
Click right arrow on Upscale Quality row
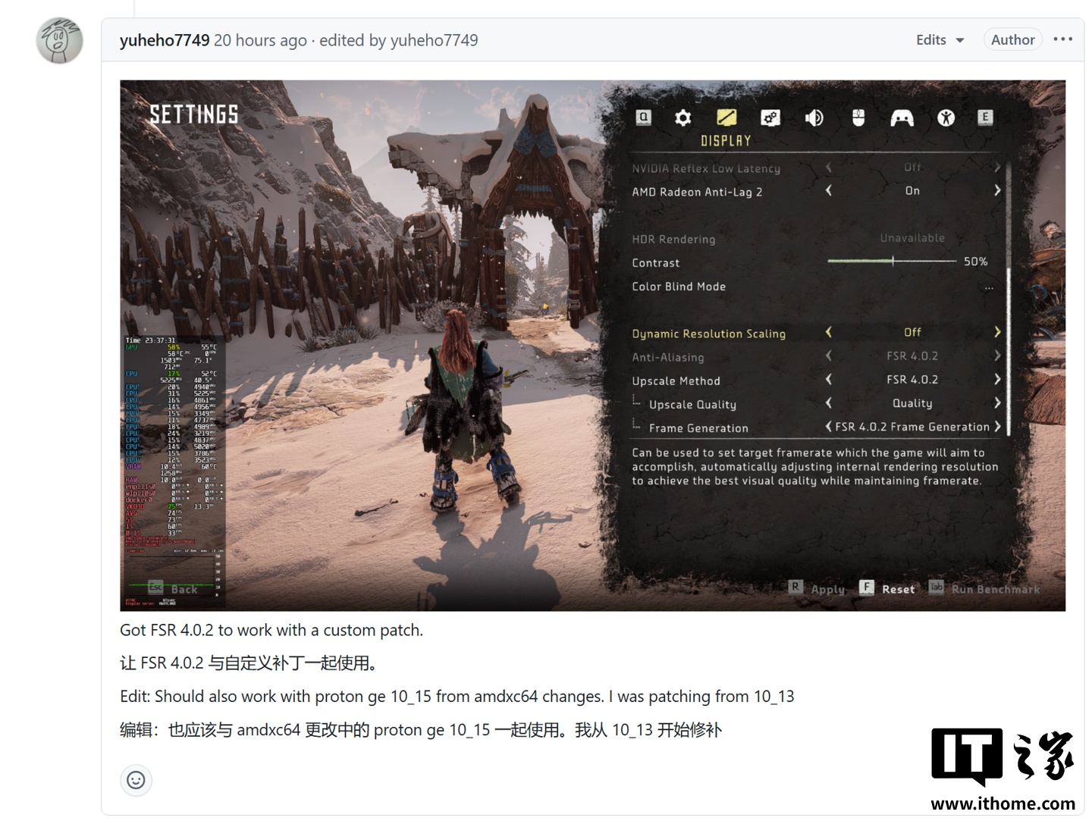[997, 403]
